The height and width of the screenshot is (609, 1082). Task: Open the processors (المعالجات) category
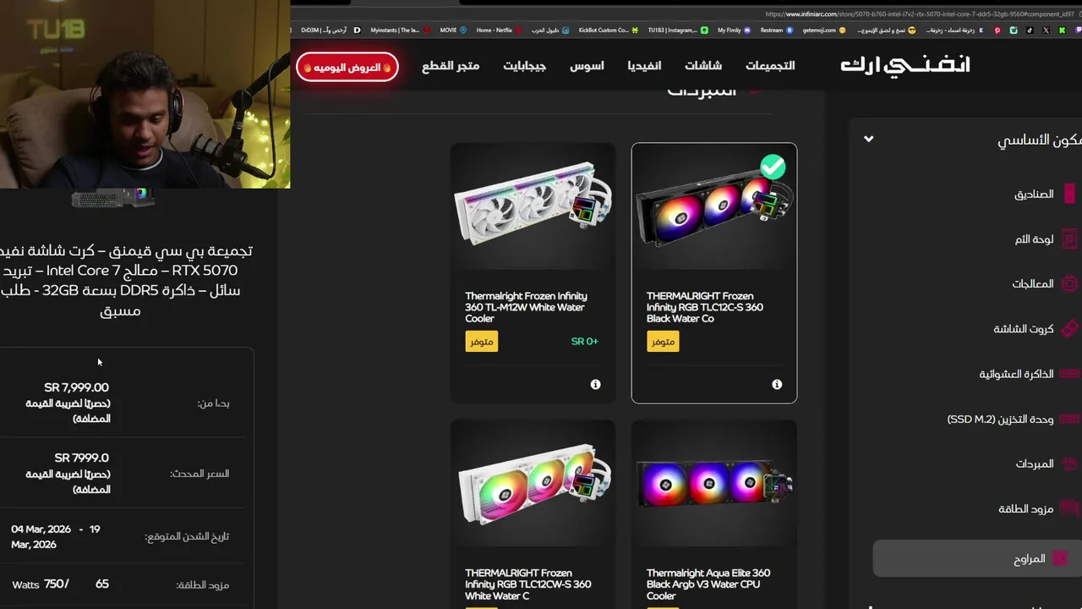pos(1033,283)
